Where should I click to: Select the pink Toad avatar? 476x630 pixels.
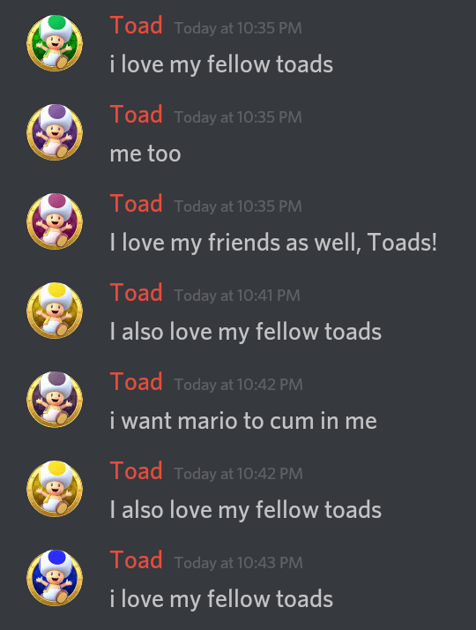(55, 221)
